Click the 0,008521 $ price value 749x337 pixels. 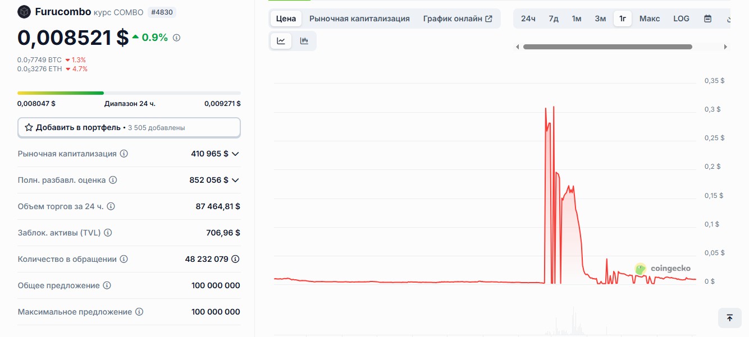pyautogui.click(x=73, y=38)
